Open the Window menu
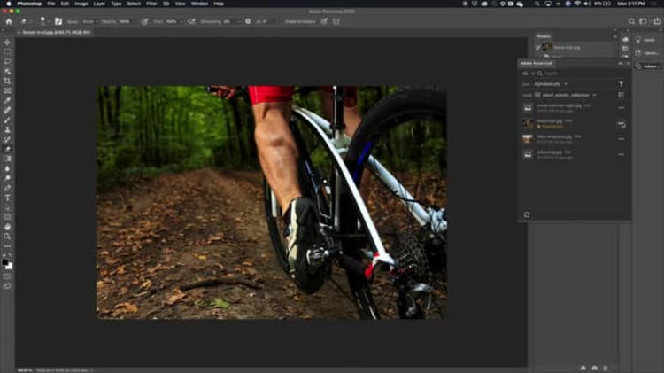 (x=199, y=4)
